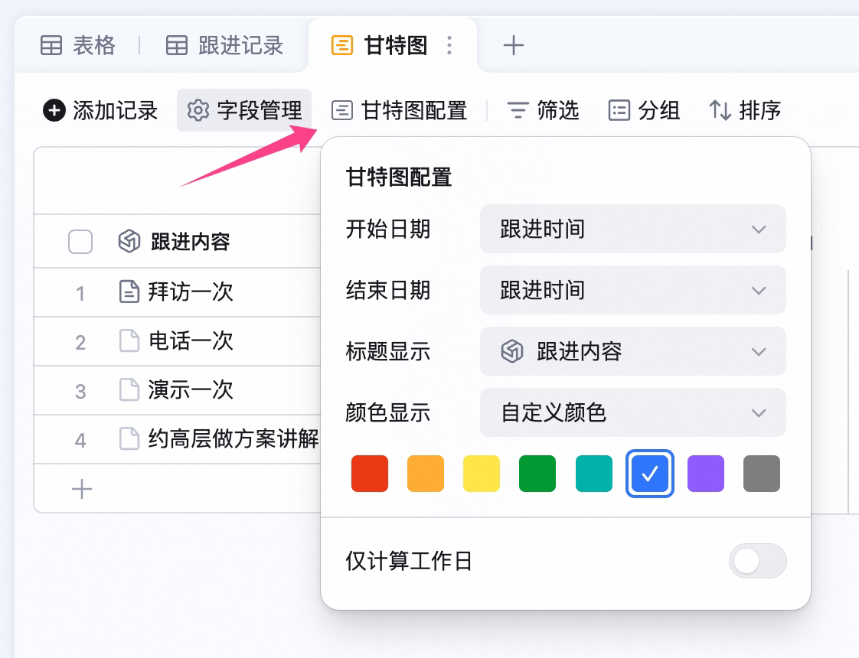Click the 甘特图配置 toolbar icon

342,110
